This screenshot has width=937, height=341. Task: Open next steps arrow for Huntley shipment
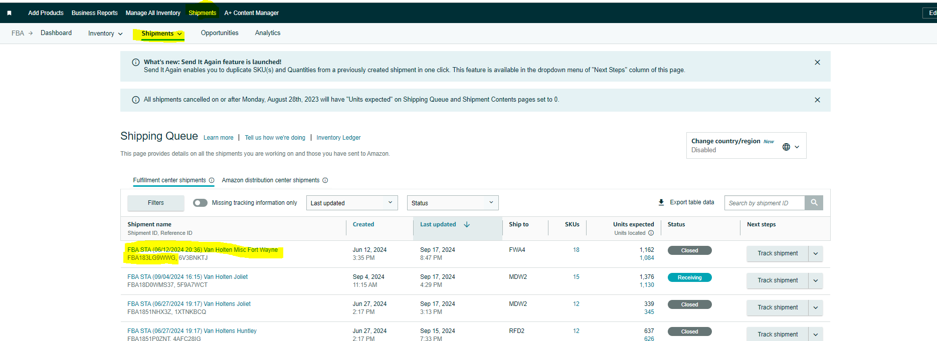tap(816, 334)
